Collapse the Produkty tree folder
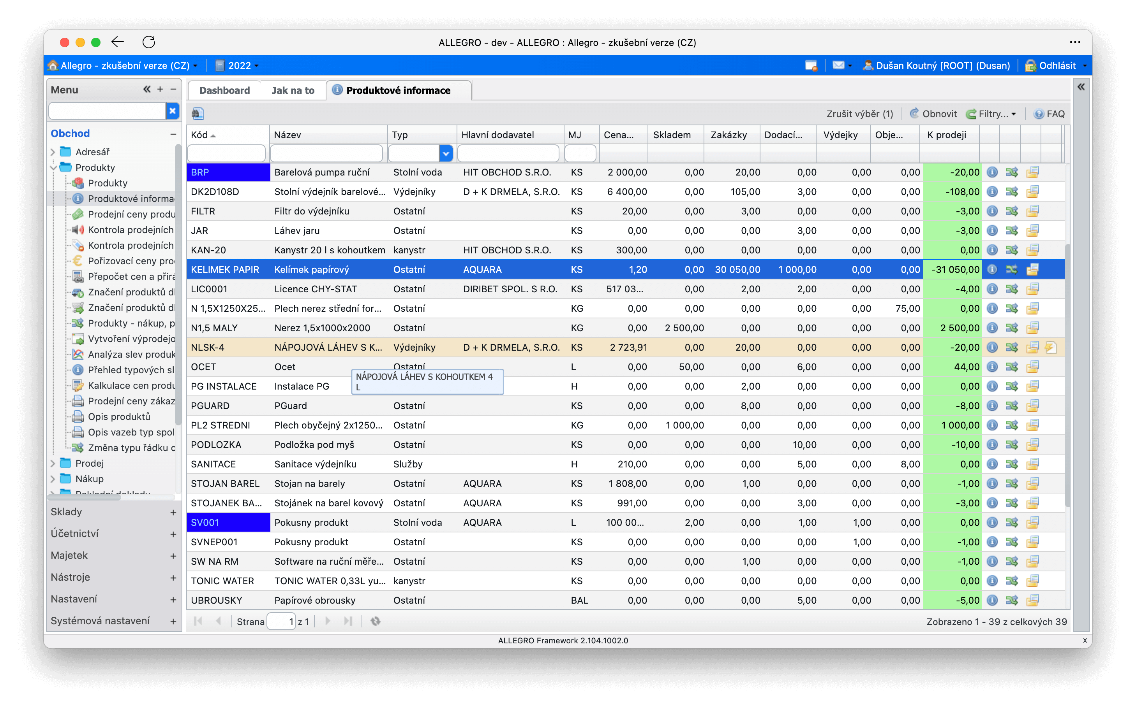Image resolution: width=1136 pixels, height=706 pixels. [x=53, y=167]
